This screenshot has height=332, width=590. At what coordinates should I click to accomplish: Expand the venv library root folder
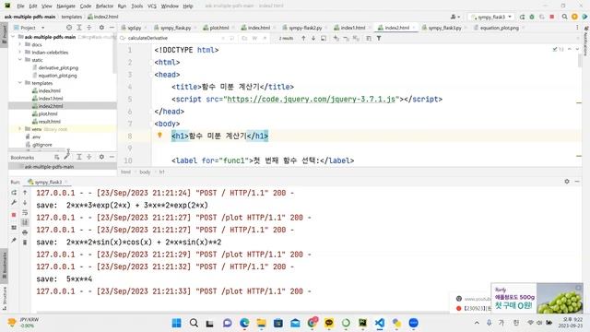click(x=20, y=129)
